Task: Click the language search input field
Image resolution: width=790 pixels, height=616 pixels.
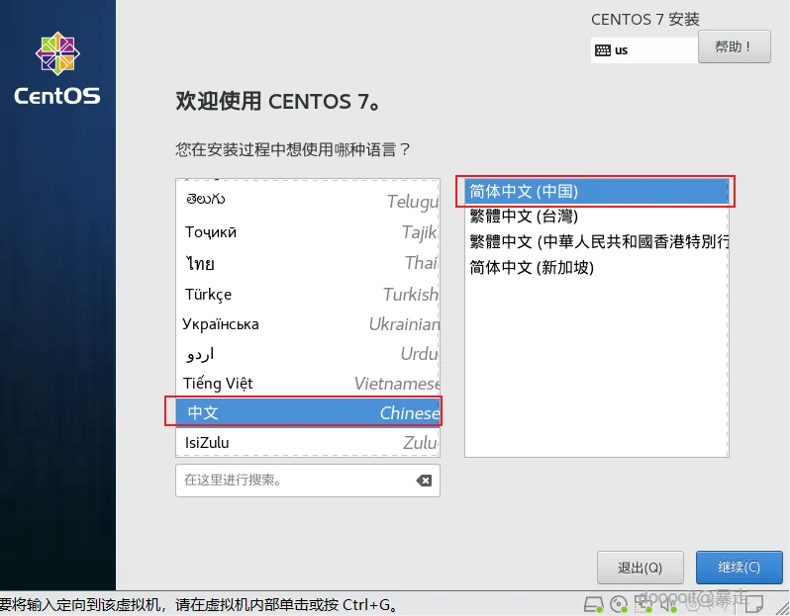Action: click(x=307, y=481)
